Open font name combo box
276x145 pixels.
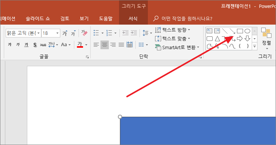coord(24,33)
